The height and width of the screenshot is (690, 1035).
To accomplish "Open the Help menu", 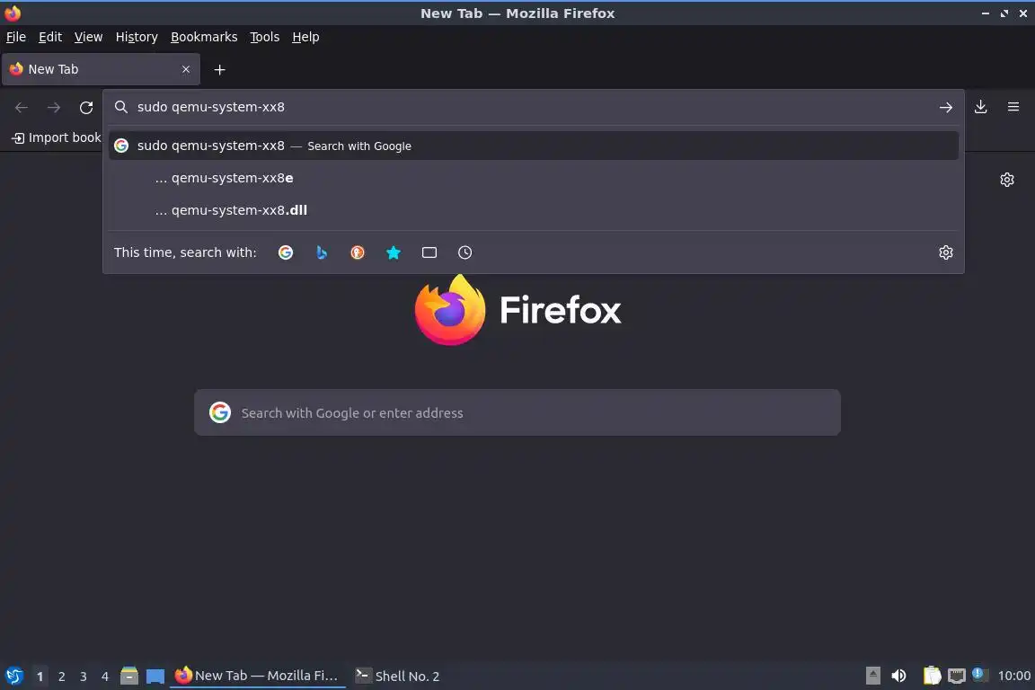I will [305, 37].
